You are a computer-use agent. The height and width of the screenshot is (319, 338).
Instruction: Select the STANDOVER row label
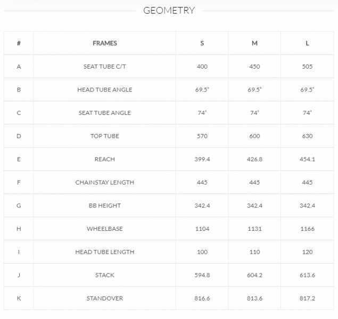tap(104, 298)
